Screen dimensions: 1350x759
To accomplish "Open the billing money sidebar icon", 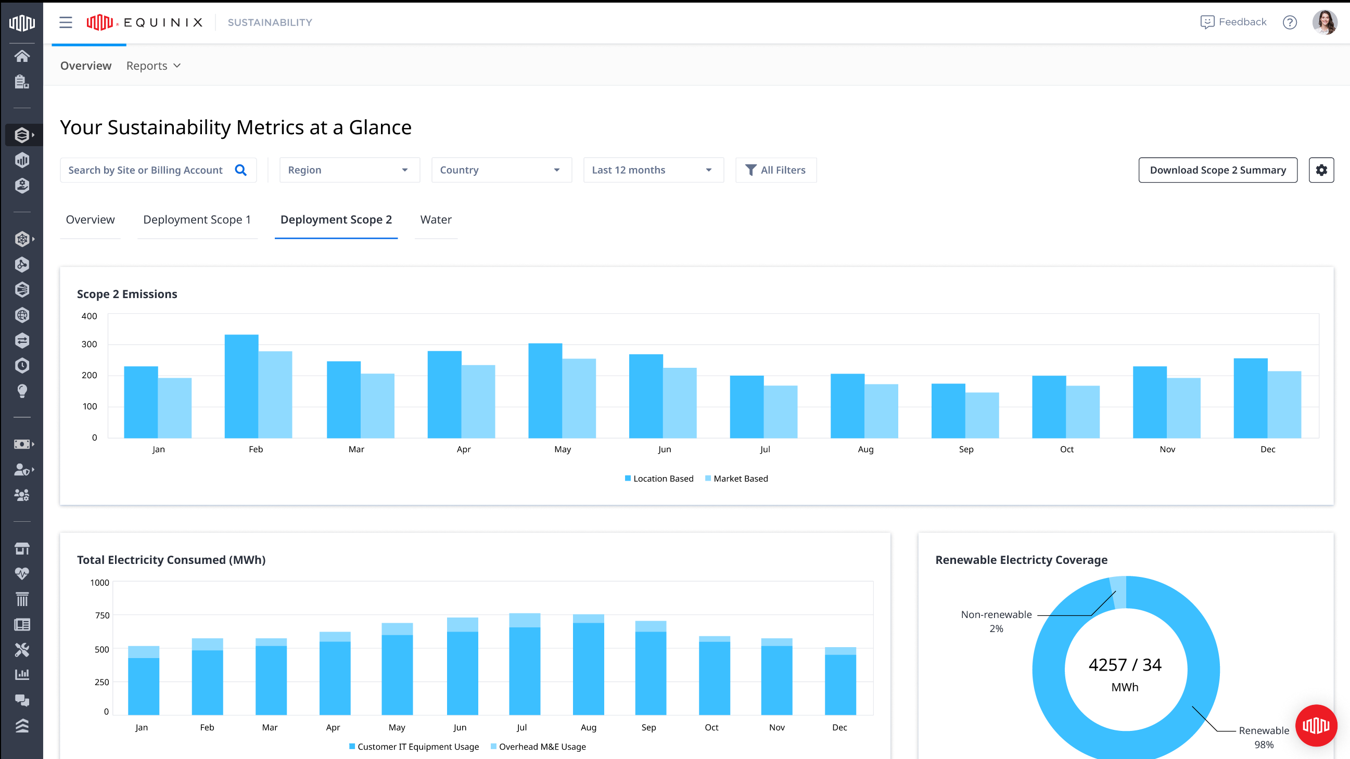I will [21, 444].
